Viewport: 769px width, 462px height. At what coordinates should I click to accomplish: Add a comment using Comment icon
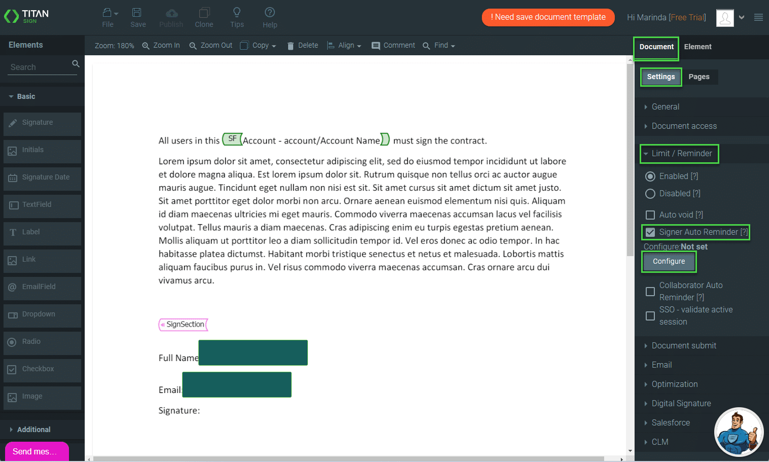(376, 46)
